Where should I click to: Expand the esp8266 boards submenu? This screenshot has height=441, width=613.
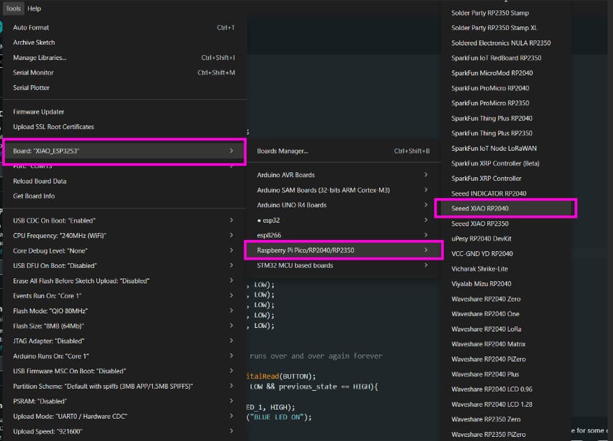(x=269, y=235)
